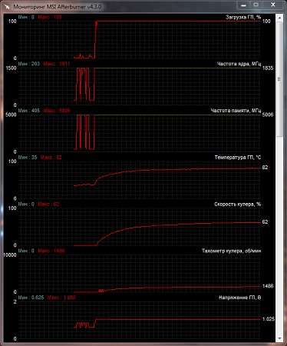Click the 'Напряжение ГП, В' graph title

click(x=239, y=298)
